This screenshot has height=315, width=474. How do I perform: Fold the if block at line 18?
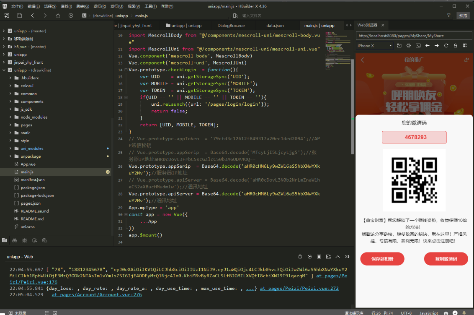click(x=126, y=98)
